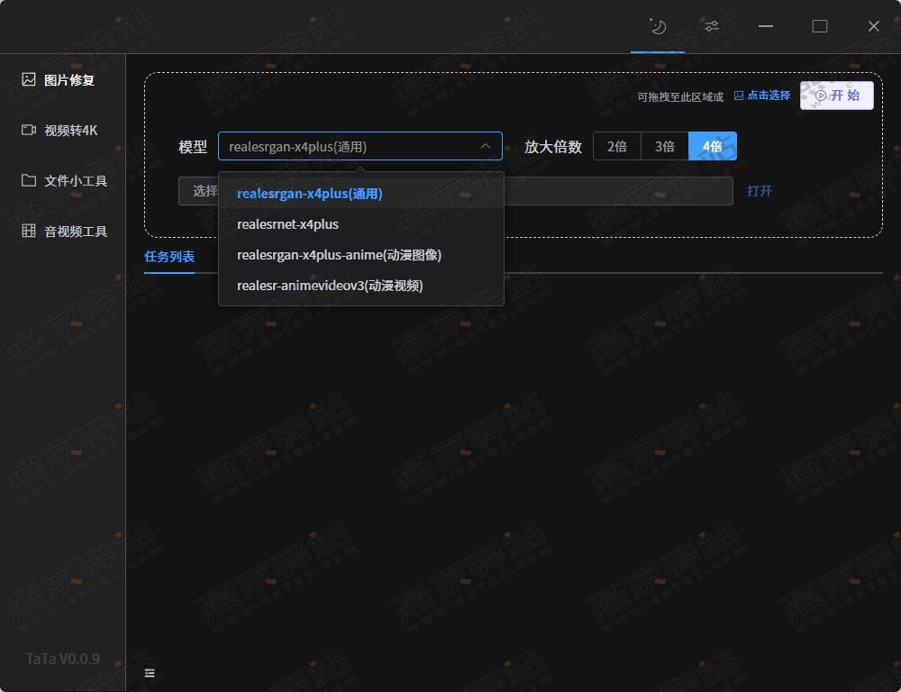The image size is (901, 692).
Task: Go to 音视频工具 audio-video tools
Action: pyautogui.click(x=65, y=232)
